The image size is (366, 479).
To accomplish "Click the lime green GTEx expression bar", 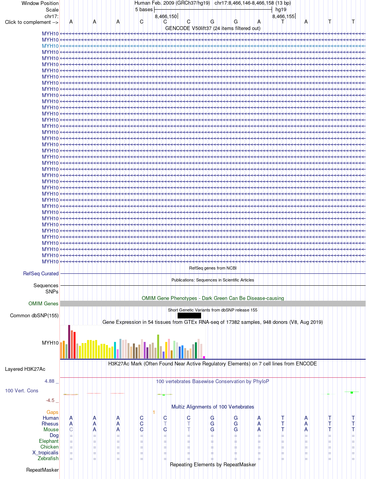I will click(x=158, y=347).
